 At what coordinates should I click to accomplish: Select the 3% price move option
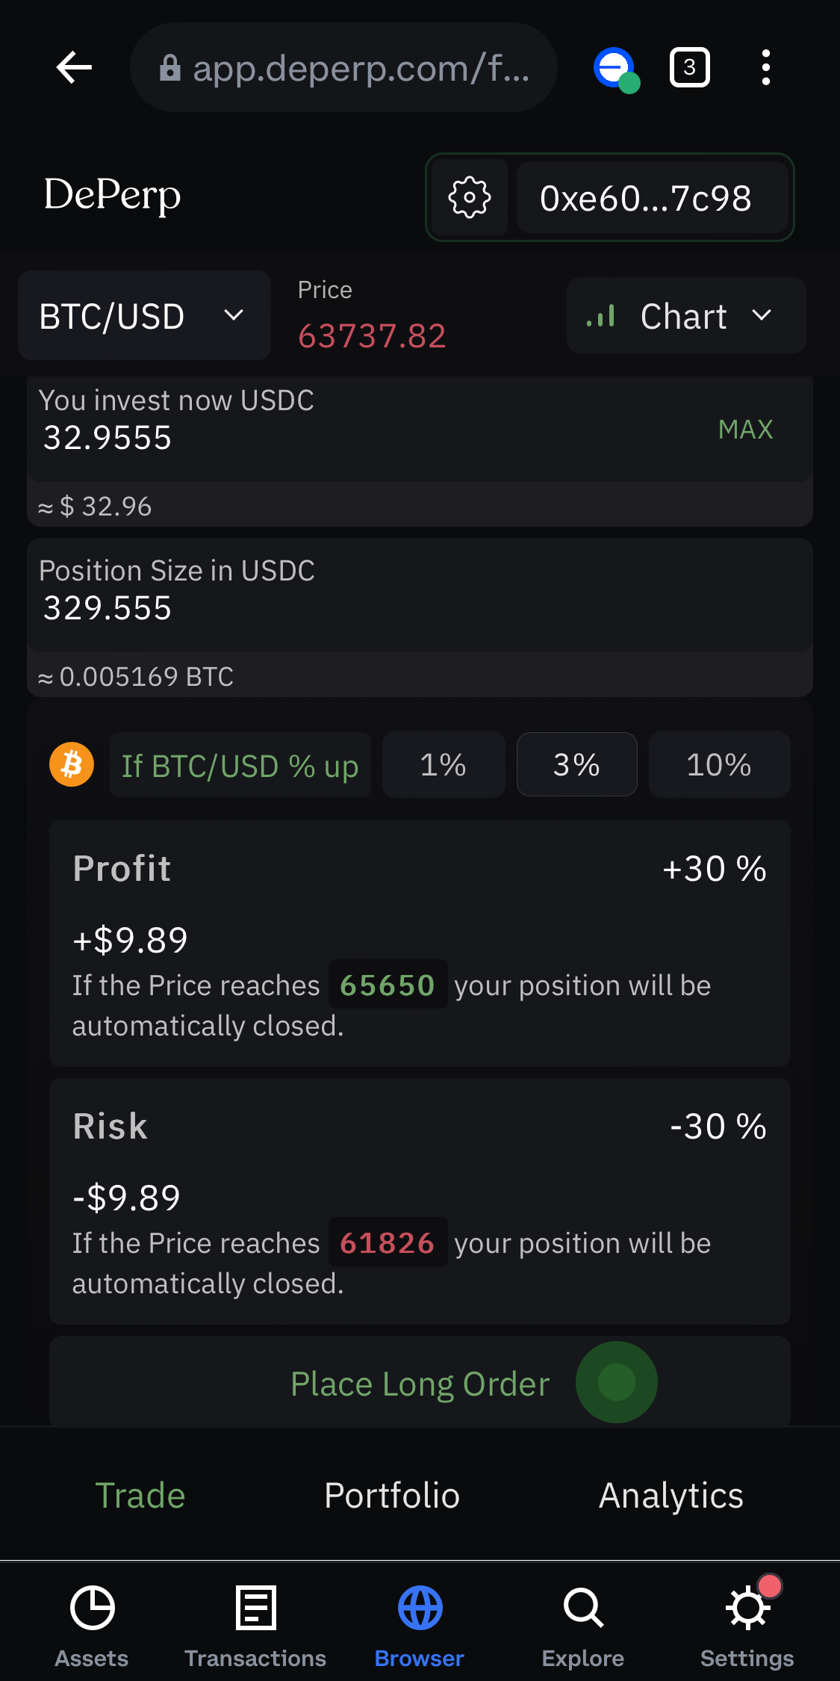point(576,764)
